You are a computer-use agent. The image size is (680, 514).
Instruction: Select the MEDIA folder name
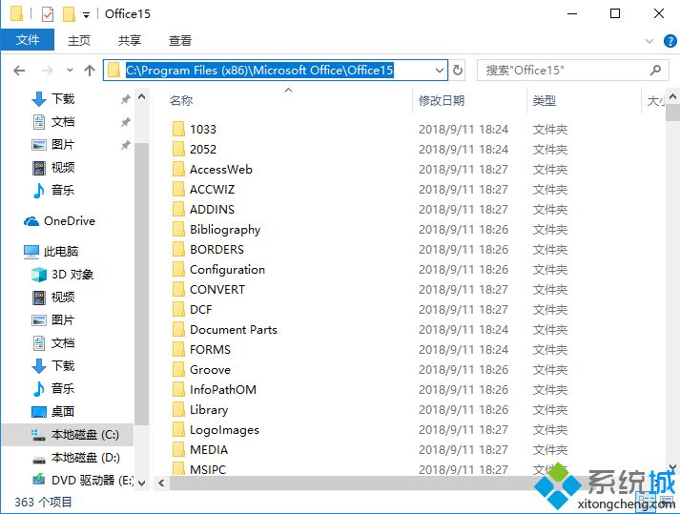click(209, 450)
